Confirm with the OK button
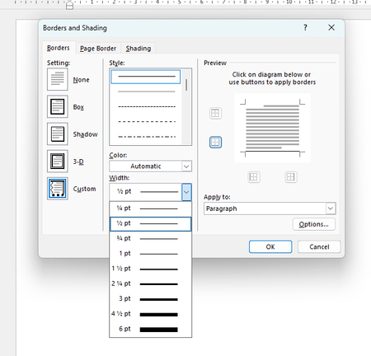 click(x=270, y=246)
